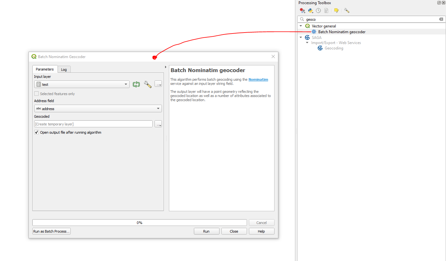Click the Batch Nominatim geocoder gear icon
The width and height of the screenshot is (446, 261).
click(314, 32)
